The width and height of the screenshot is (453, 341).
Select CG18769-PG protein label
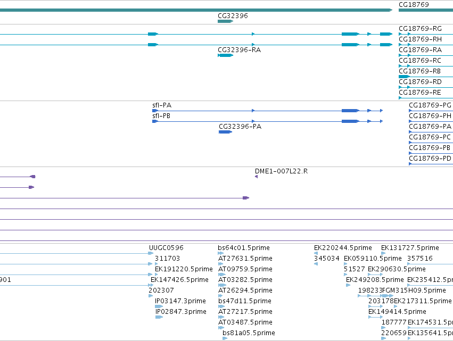[430, 105]
